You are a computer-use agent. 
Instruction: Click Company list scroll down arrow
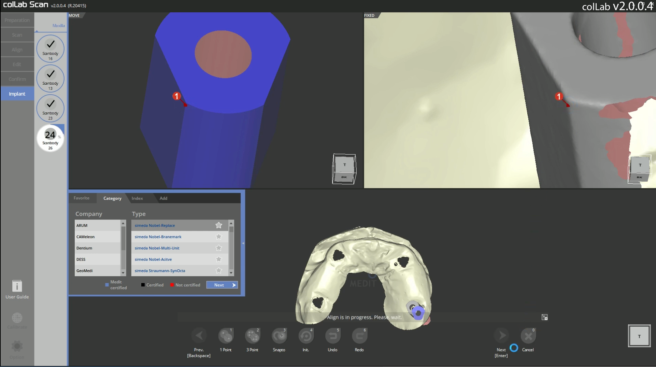pos(123,273)
